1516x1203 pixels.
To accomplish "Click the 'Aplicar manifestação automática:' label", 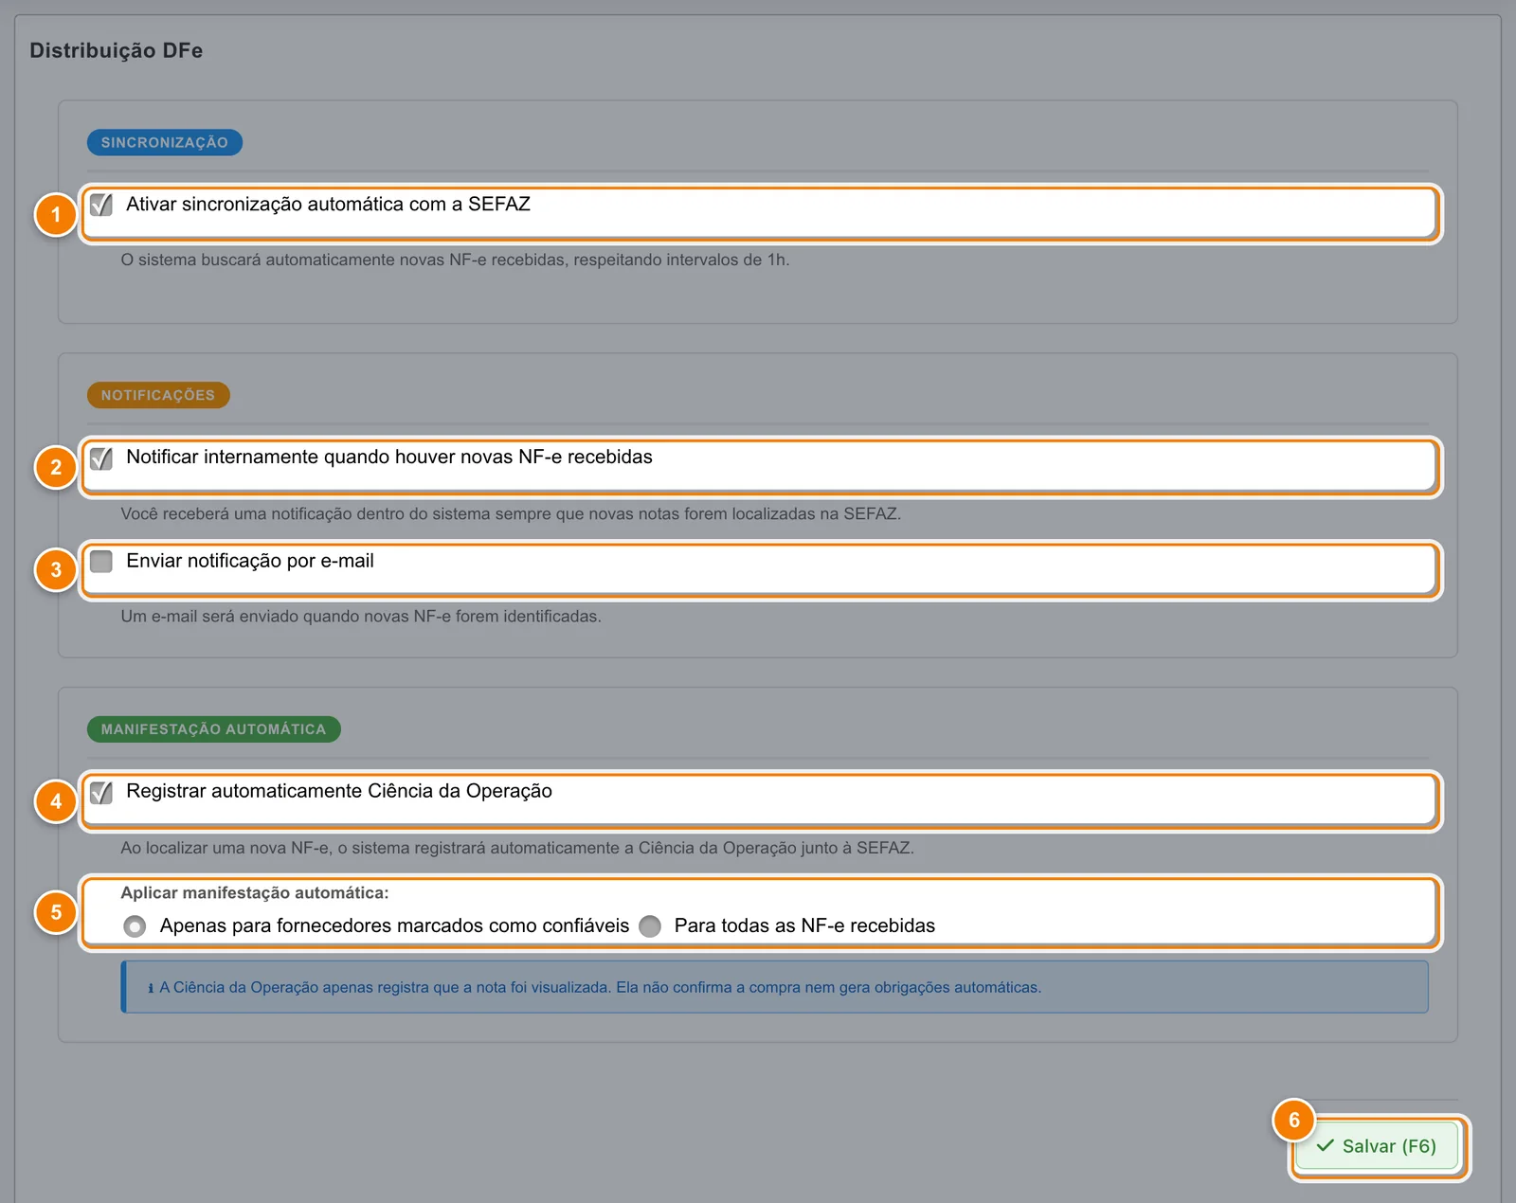I will point(255,892).
